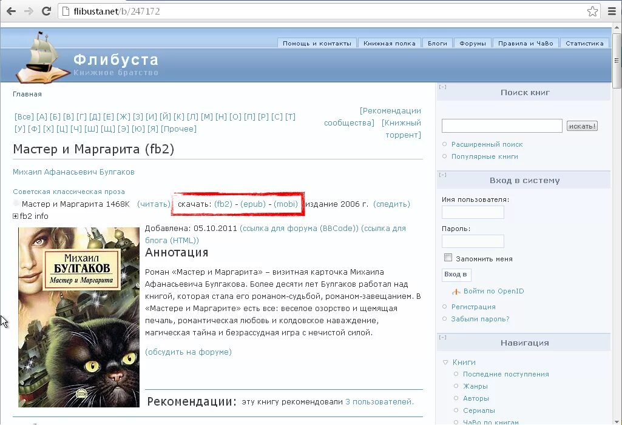Screen dimensions: 622x425
Task: Expand the fb2 info section
Action: (15, 216)
